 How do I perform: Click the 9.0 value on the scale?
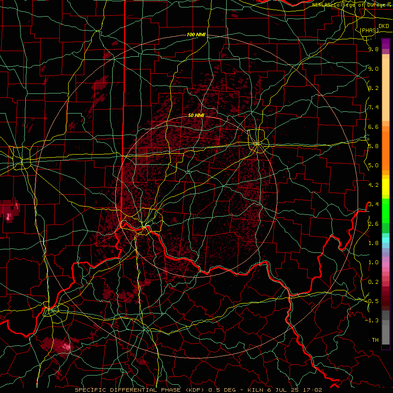pyautogui.click(x=373, y=69)
